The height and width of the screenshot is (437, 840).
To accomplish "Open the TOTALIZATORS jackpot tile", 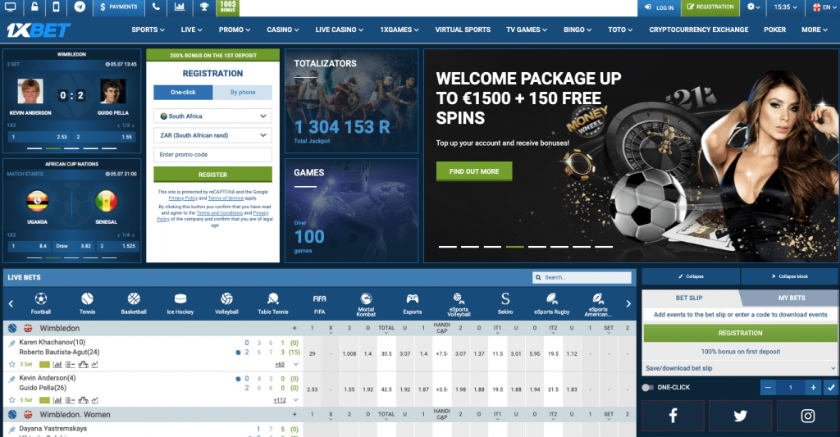I will pos(351,101).
